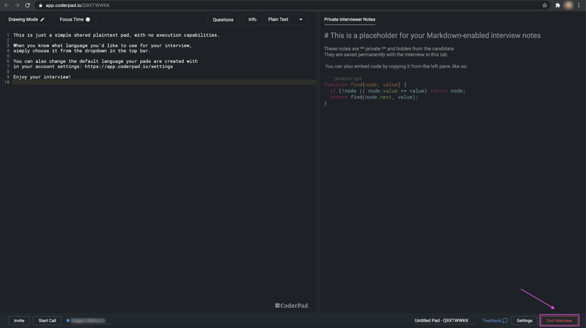Viewport: 586px width, 328px height.
Task: Go back using the browser back arrow
Action: pyautogui.click(x=6, y=5)
